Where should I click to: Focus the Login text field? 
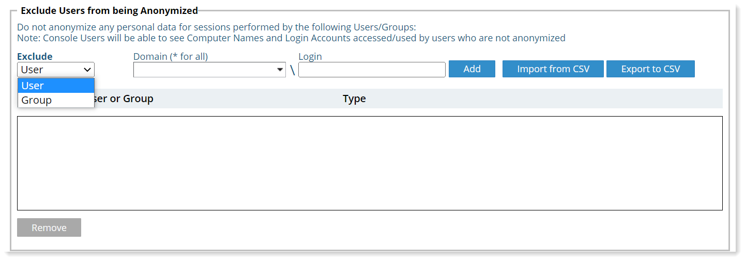coord(372,70)
